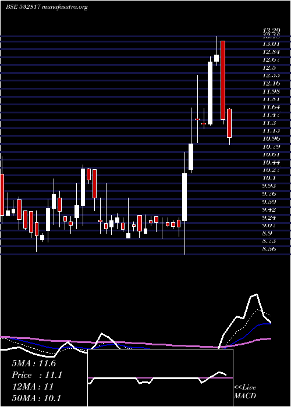
Task: Click the 12.33 price axis label
Action: [x=272, y=76]
